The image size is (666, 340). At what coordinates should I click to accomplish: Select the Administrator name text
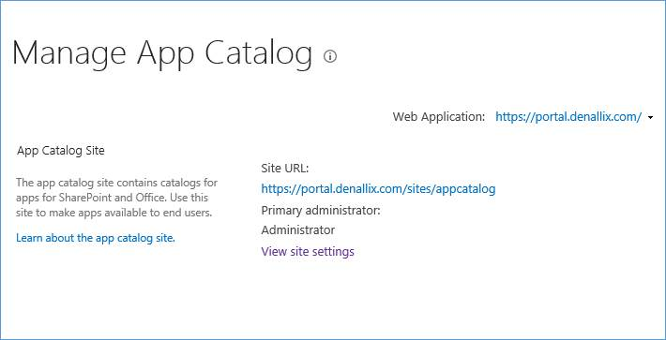(x=297, y=230)
